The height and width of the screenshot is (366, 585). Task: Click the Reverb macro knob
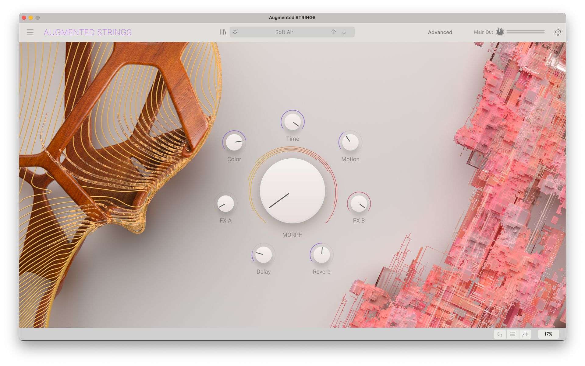[x=321, y=254]
